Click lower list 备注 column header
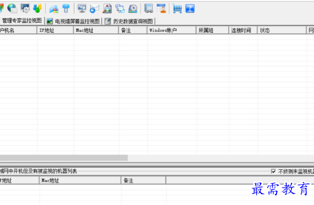Screen dimensions: 314x205 pyautogui.click(x=143, y=180)
